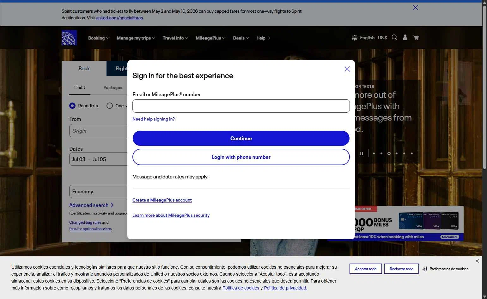Click Aceptar todo cookies button
487x299 pixels.
pyautogui.click(x=366, y=269)
